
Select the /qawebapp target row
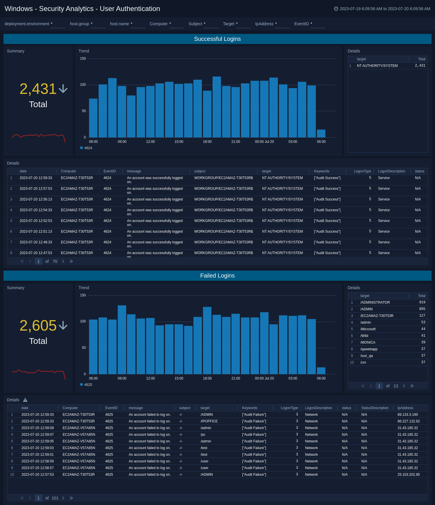(x=388, y=349)
